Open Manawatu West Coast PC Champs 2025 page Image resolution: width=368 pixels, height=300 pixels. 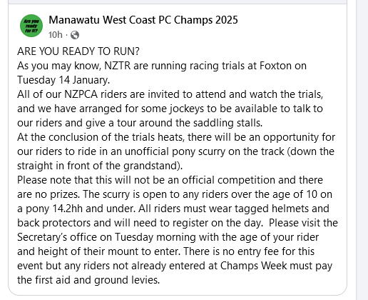143,20
